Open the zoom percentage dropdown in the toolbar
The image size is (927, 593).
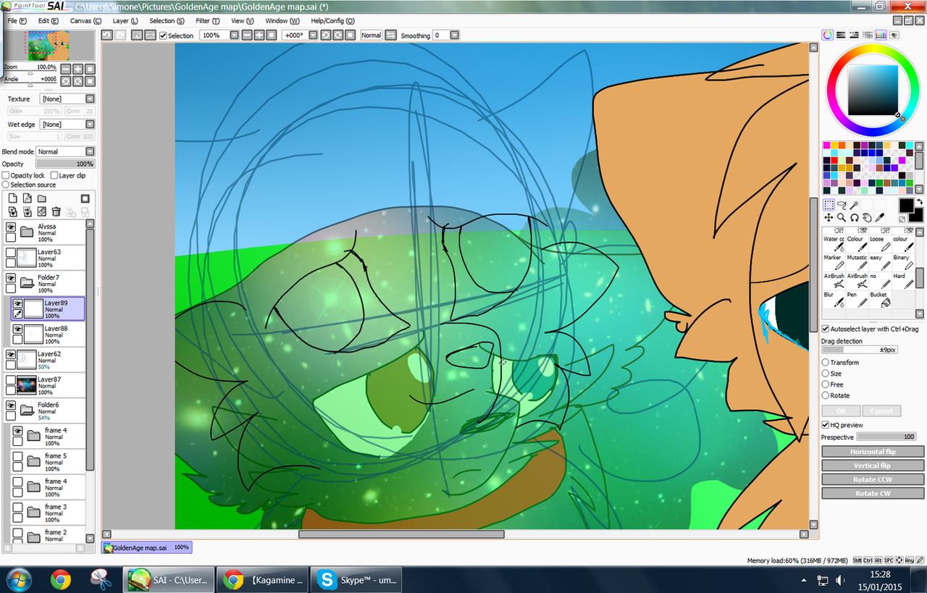point(235,35)
